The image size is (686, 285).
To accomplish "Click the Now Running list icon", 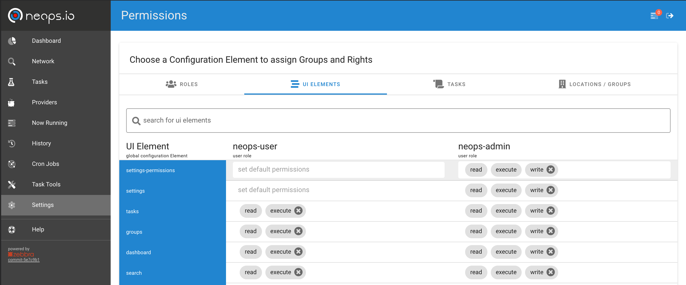I will tap(12, 123).
